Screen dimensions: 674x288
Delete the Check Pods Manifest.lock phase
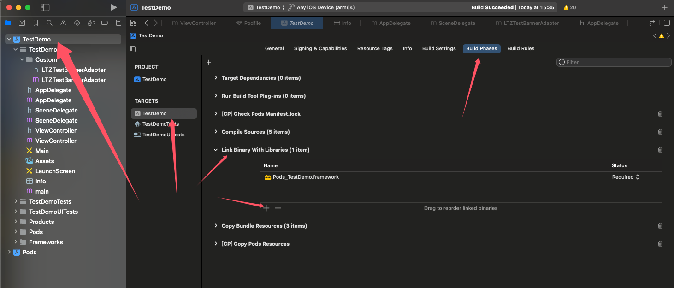point(660,114)
